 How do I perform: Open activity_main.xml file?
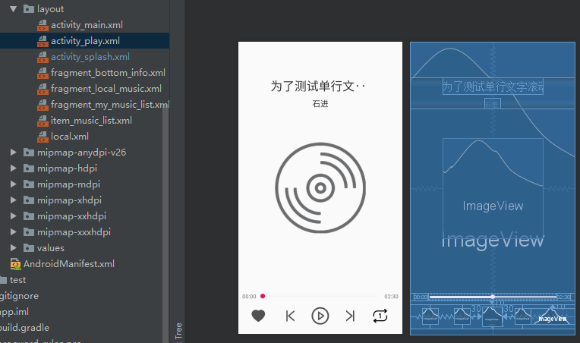tap(87, 25)
